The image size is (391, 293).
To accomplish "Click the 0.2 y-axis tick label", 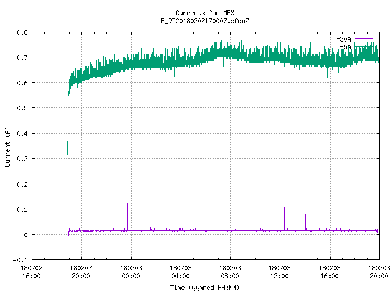I will [22, 184].
